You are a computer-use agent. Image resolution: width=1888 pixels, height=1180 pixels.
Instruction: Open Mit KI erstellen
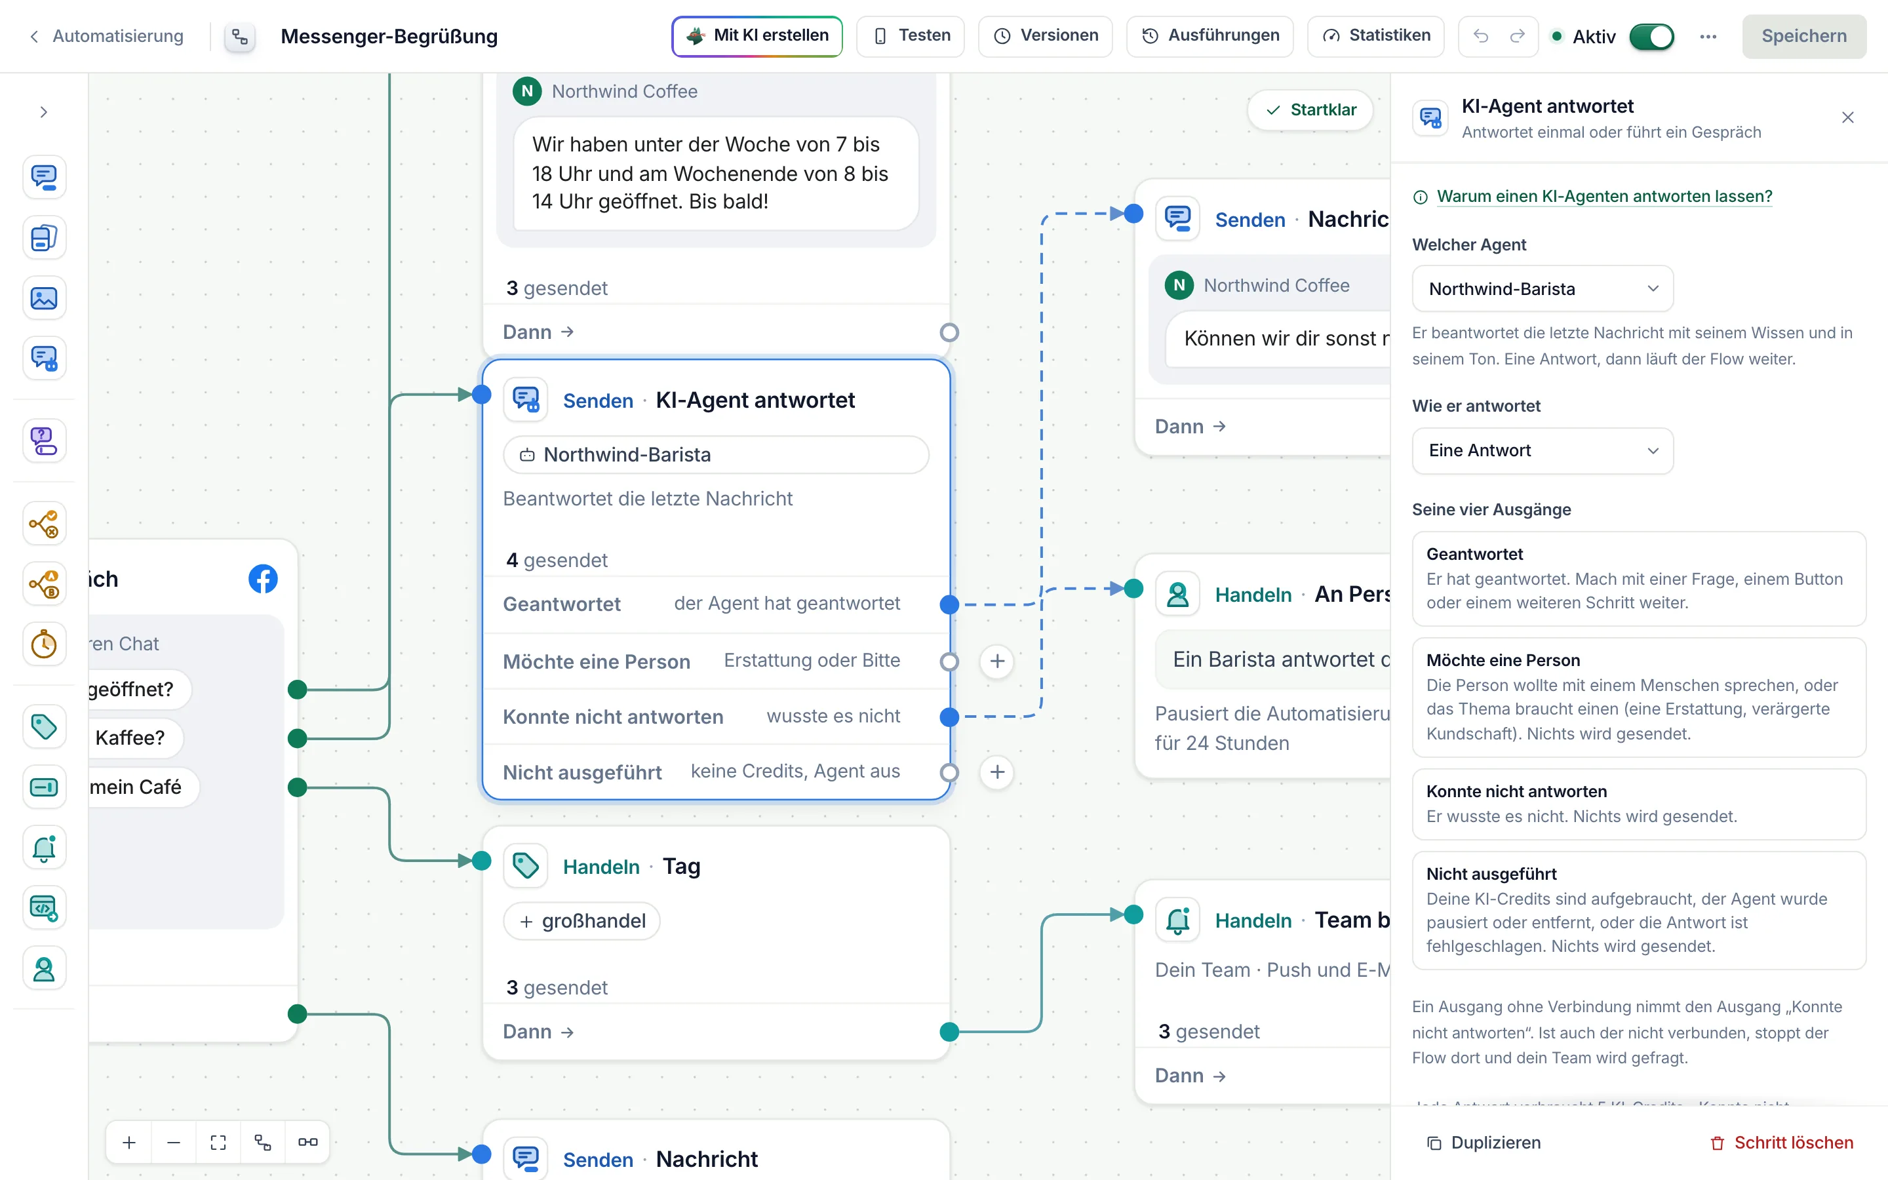pos(757,36)
